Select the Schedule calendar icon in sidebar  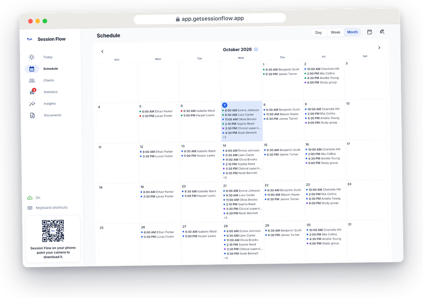point(32,69)
